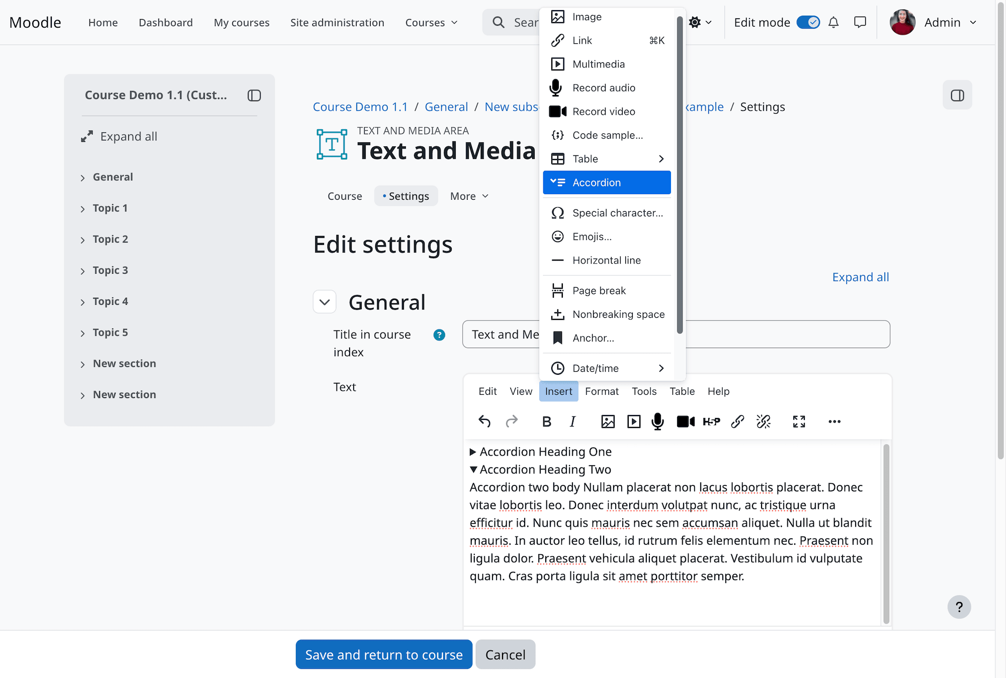Image resolution: width=1006 pixels, height=678 pixels.
Task: Expand Topic 3 in course index
Action: (82, 271)
